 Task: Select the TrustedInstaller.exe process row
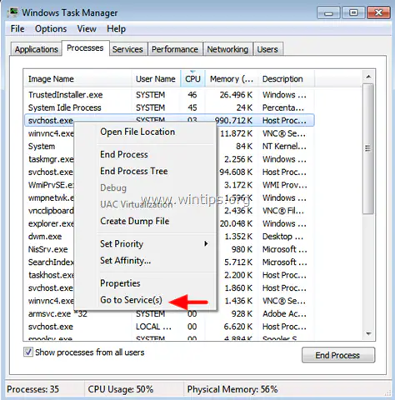tap(169, 95)
